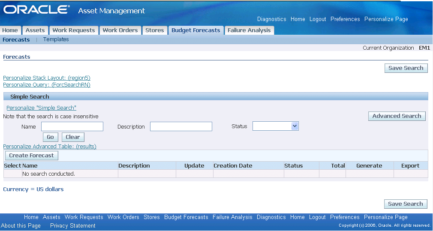Screen dimensions: 433x231
Task: Select the Forecasts subtab
Action: point(16,39)
